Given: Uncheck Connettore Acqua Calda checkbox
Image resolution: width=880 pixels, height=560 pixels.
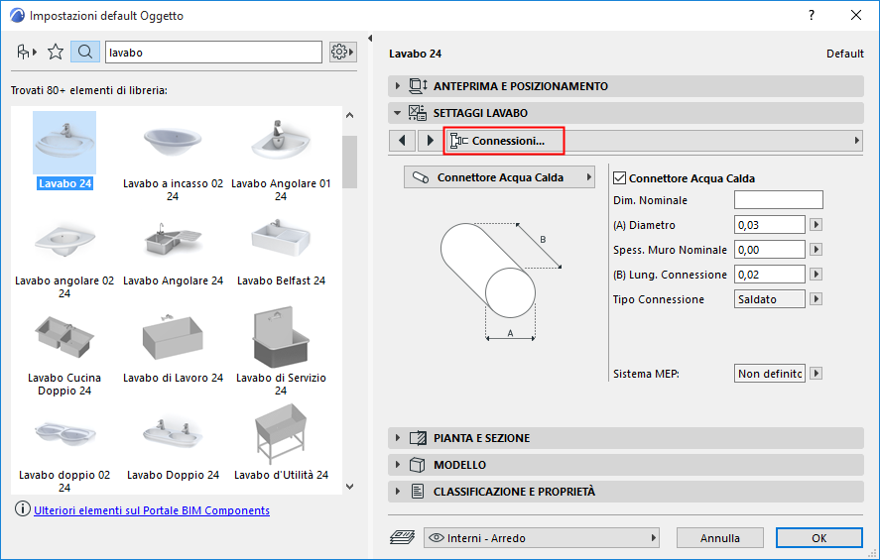Looking at the screenshot, I should coord(620,178).
